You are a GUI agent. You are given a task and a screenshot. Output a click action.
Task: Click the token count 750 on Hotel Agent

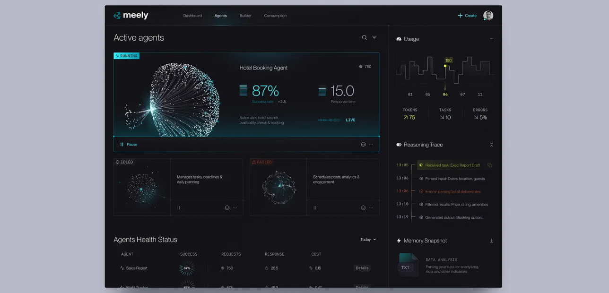click(x=365, y=67)
